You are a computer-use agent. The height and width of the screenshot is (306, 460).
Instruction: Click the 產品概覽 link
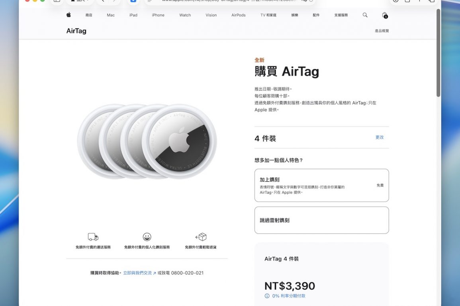[382, 31]
